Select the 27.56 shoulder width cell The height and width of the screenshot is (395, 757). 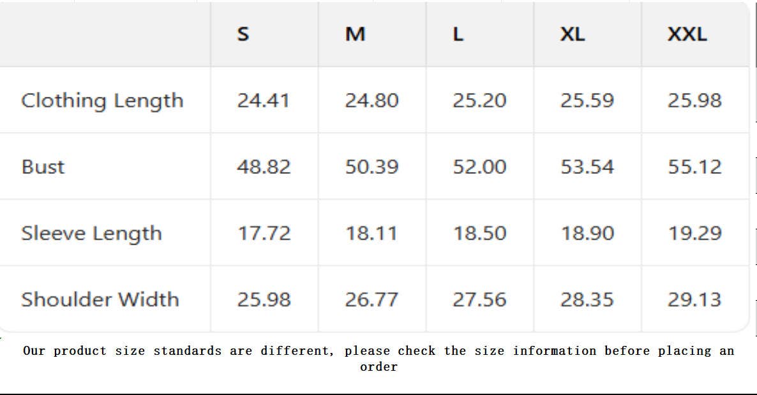(479, 299)
